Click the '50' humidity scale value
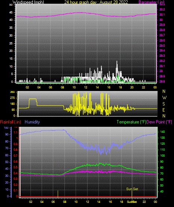Viewport: 174px width, 207px height. [7, 162]
